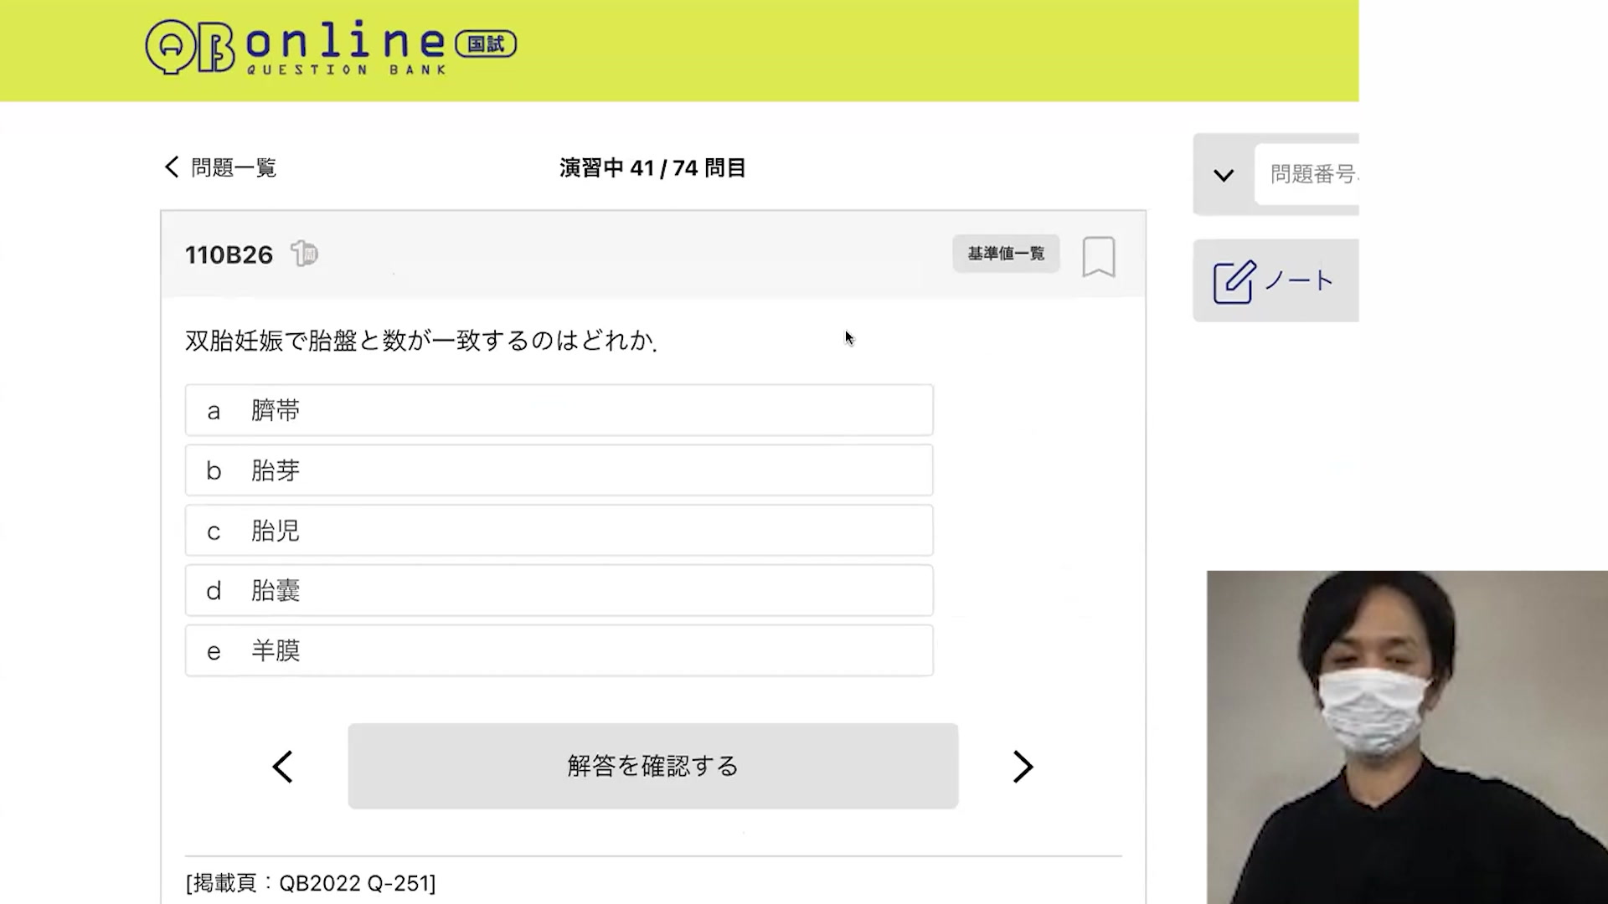
Task: Expand the question number dropdown chevron
Action: point(1224,176)
